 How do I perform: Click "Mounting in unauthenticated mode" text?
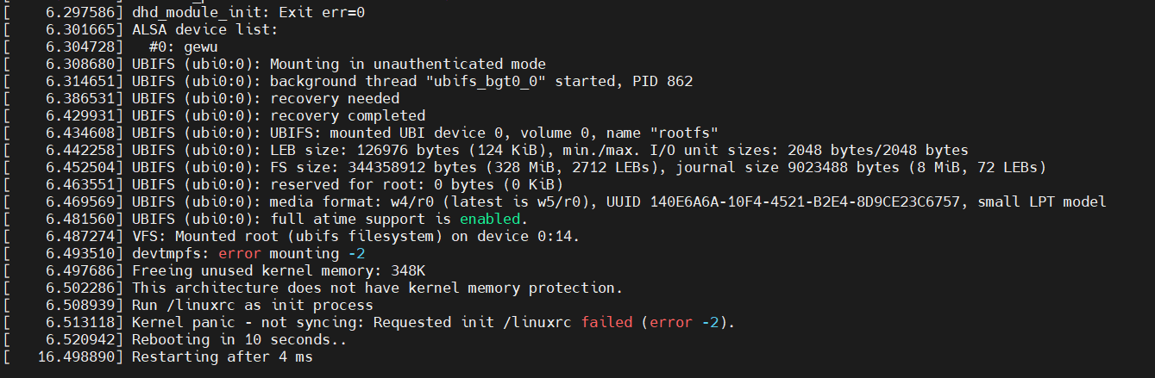point(408,64)
